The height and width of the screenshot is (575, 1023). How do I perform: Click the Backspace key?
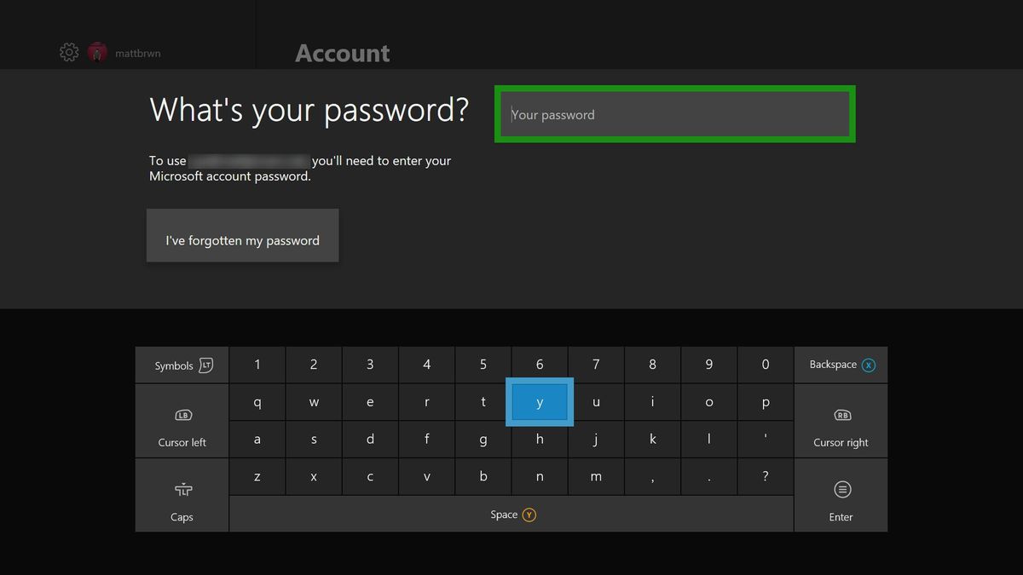click(x=841, y=365)
